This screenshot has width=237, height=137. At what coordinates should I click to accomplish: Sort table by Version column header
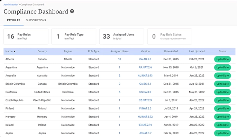tap(145, 51)
